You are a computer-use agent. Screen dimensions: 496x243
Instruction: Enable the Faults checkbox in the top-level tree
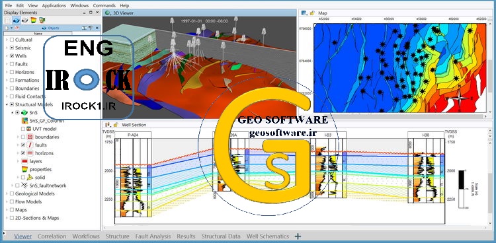tap(12, 64)
